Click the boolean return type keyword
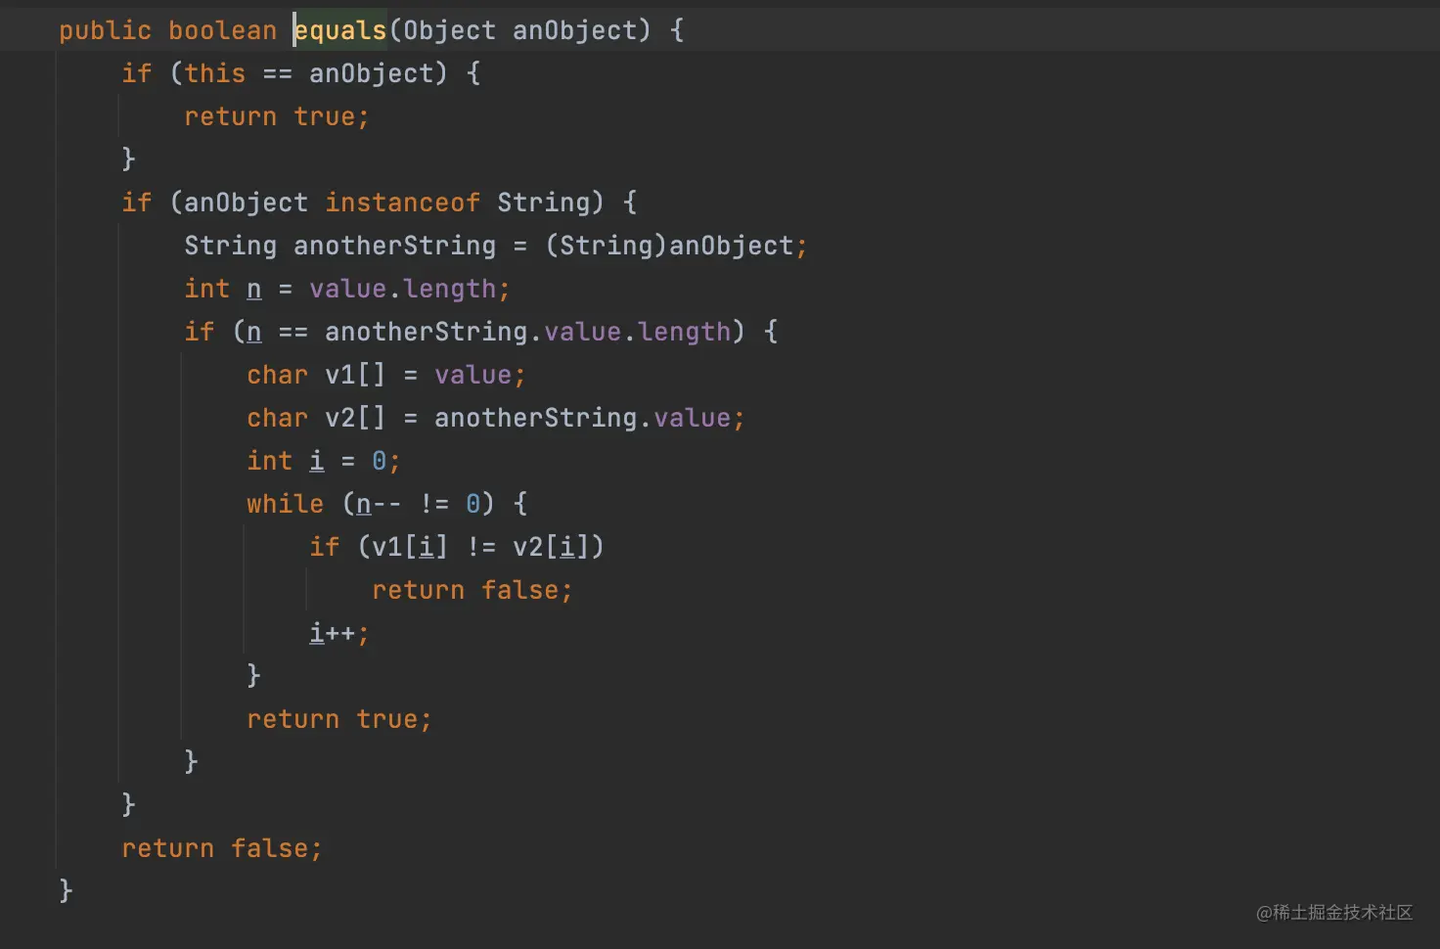The width and height of the screenshot is (1440, 949). 223,30
